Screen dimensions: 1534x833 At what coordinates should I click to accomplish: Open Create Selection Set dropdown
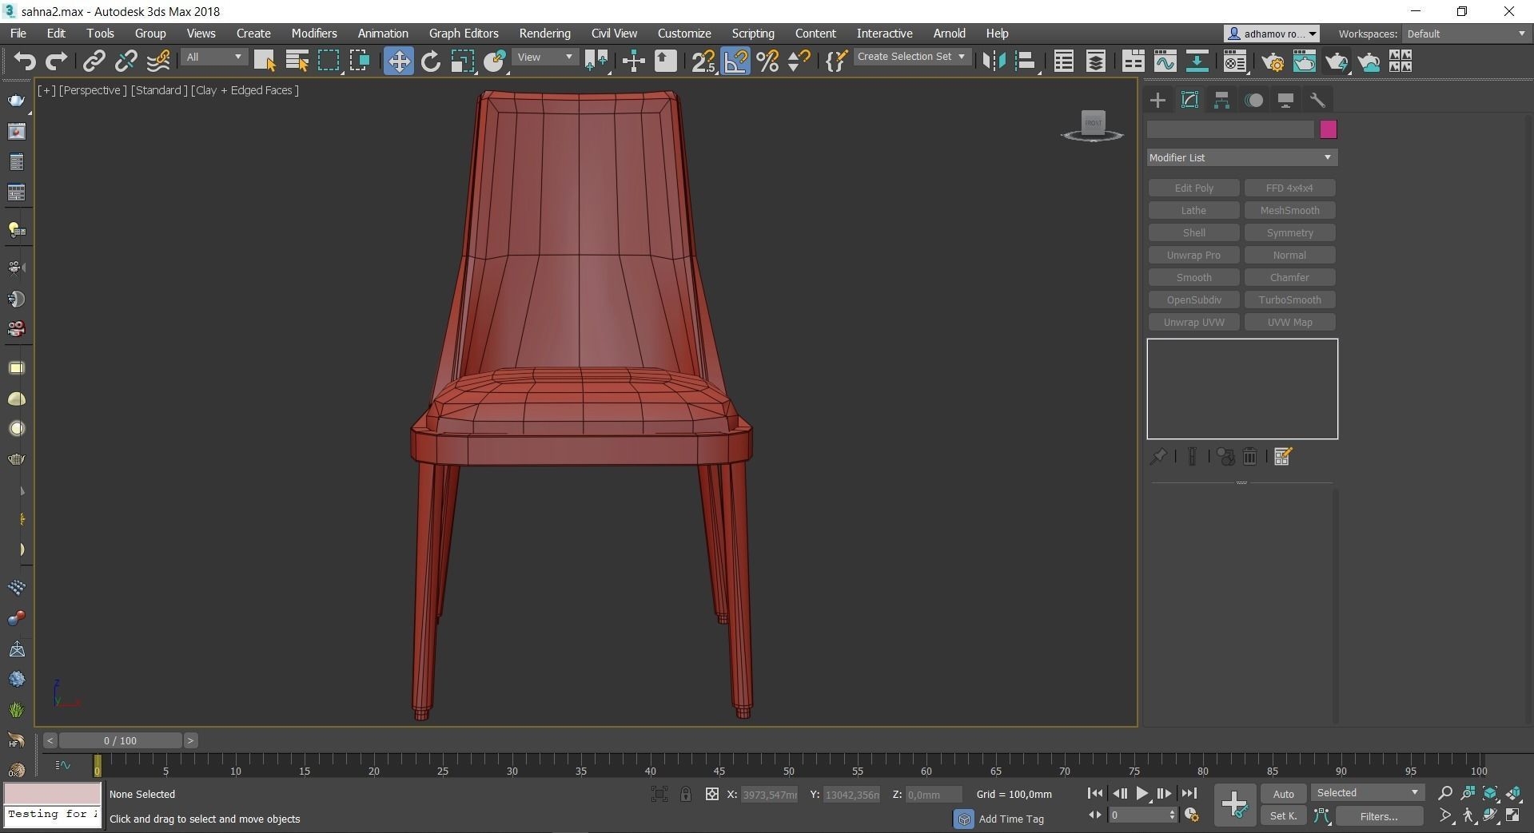pos(911,57)
